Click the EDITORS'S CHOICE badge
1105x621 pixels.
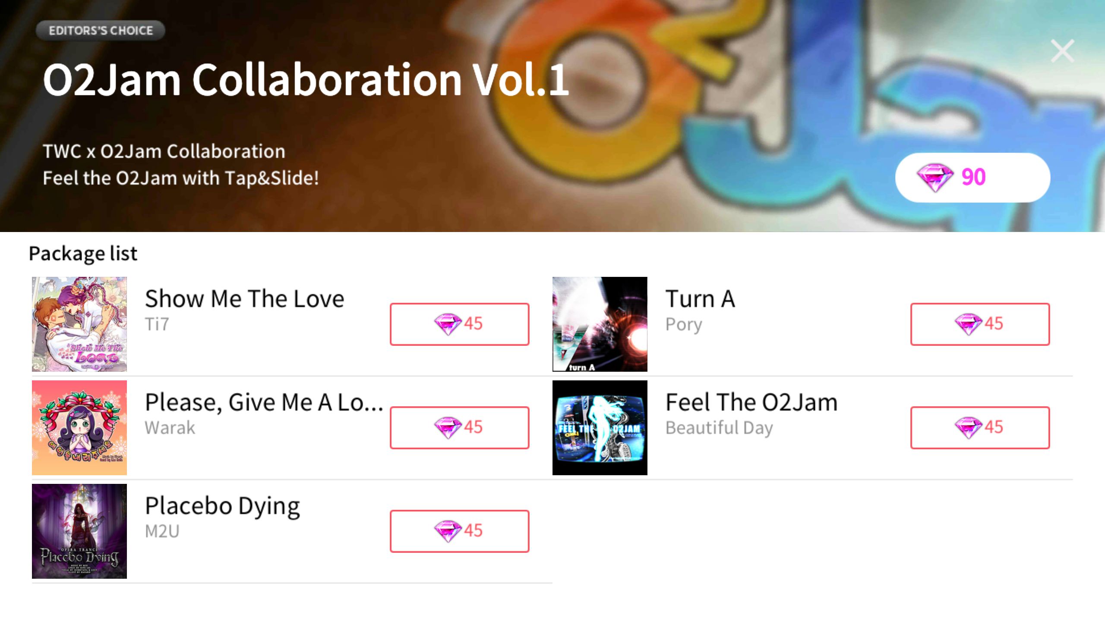(x=101, y=31)
